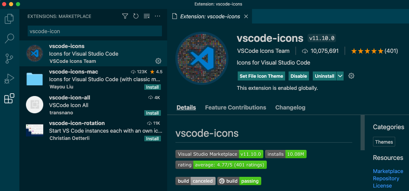
Task: Click the Uninstall button
Action: click(325, 76)
